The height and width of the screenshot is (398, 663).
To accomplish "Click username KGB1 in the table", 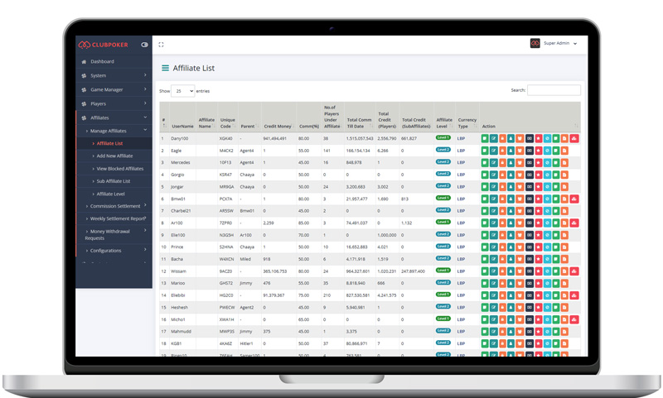I will point(177,343).
